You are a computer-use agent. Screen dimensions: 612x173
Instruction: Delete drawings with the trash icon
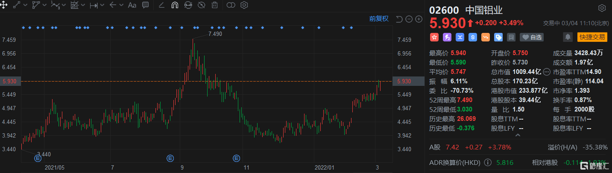coord(214,5)
